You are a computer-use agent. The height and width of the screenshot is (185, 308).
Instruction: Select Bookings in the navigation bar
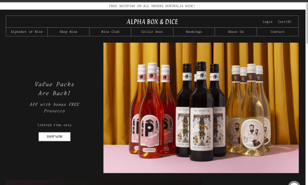[x=194, y=32]
